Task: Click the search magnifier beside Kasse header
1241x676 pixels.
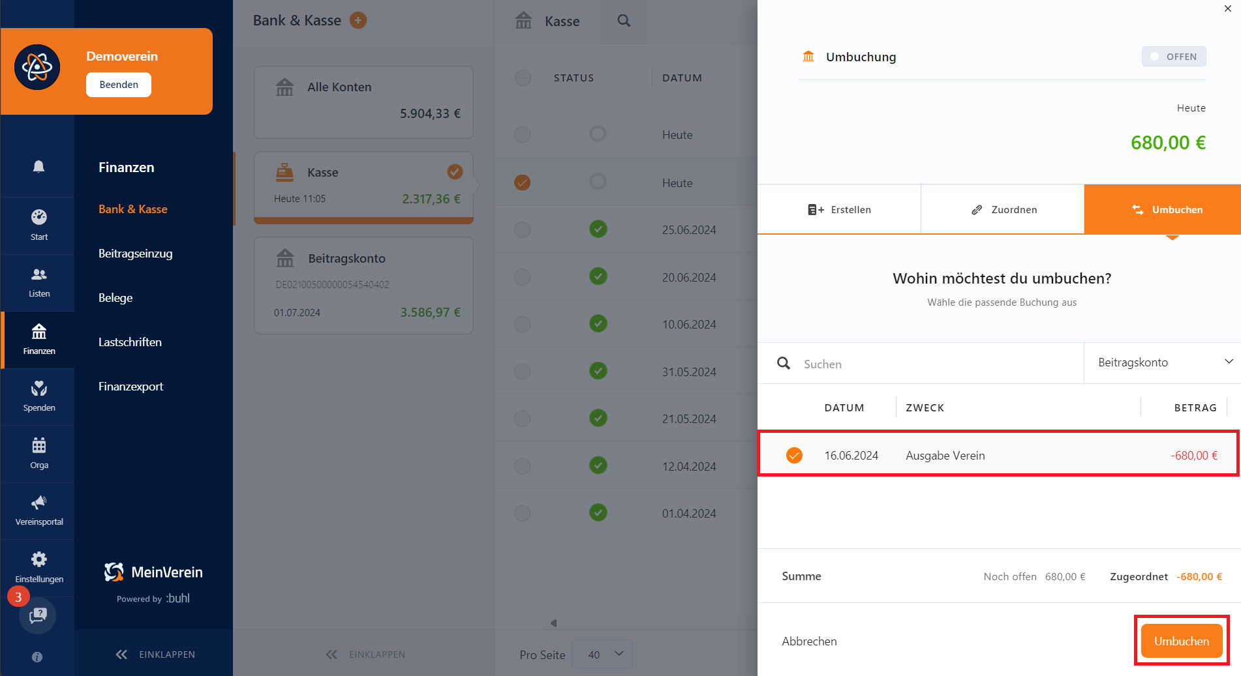Action: point(624,21)
